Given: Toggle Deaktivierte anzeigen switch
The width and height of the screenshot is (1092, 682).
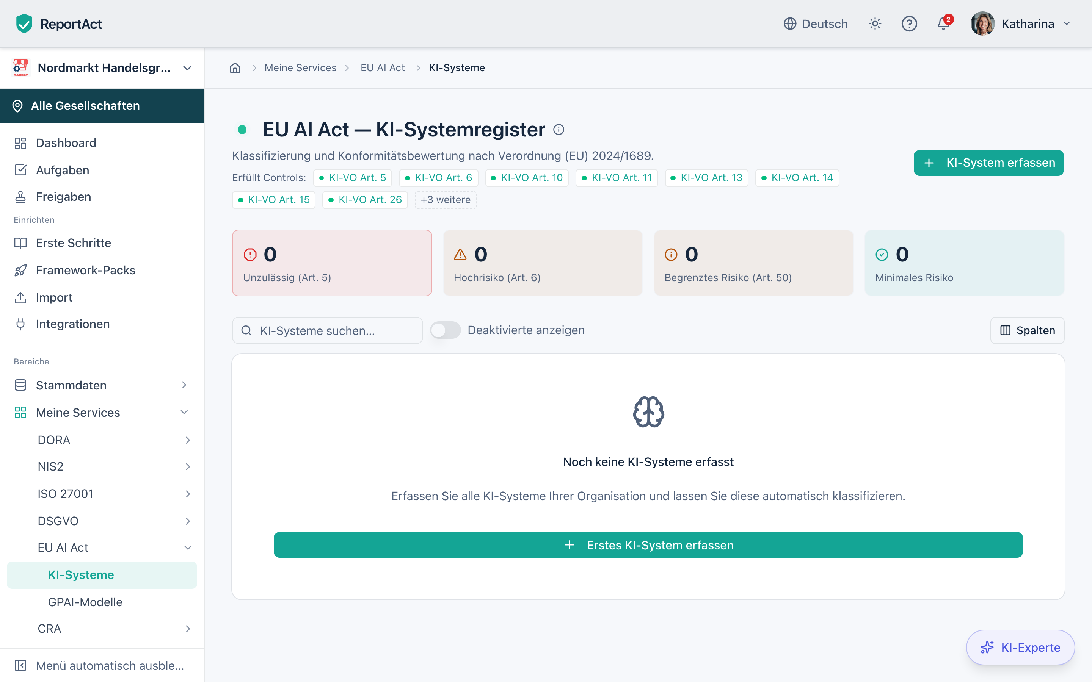Looking at the screenshot, I should coord(445,330).
